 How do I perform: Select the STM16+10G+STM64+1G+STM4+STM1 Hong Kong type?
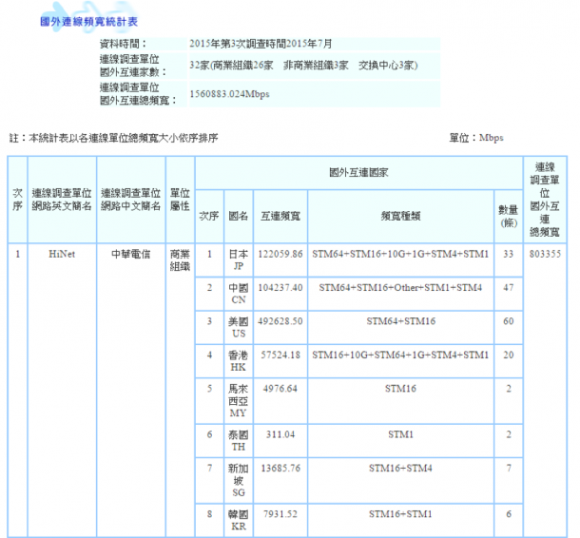[400, 355]
